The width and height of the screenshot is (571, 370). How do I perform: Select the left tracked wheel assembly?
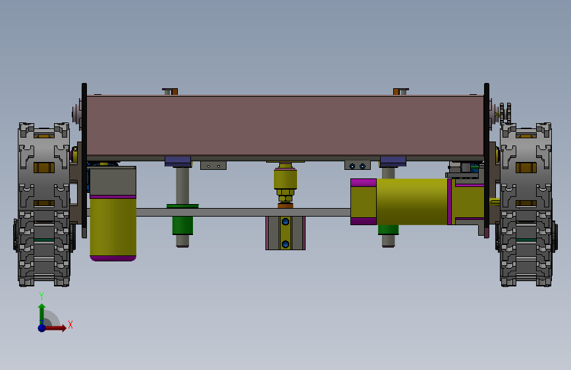[44, 205]
